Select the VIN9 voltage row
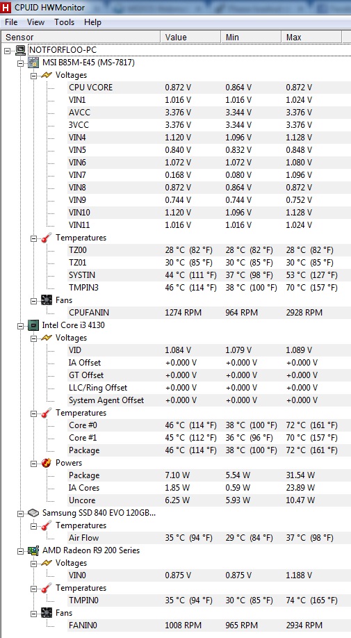The height and width of the screenshot is (638, 351). (209, 199)
